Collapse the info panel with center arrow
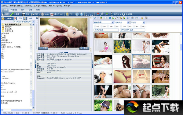The width and height of the screenshot is (183, 115). pos(64,53)
